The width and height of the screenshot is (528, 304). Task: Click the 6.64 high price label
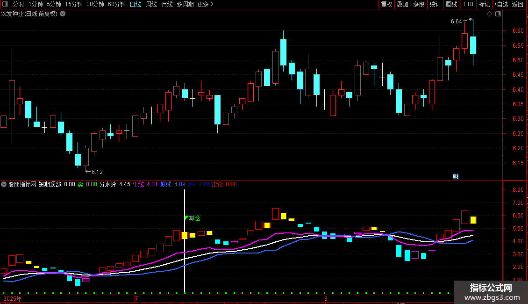pos(456,22)
